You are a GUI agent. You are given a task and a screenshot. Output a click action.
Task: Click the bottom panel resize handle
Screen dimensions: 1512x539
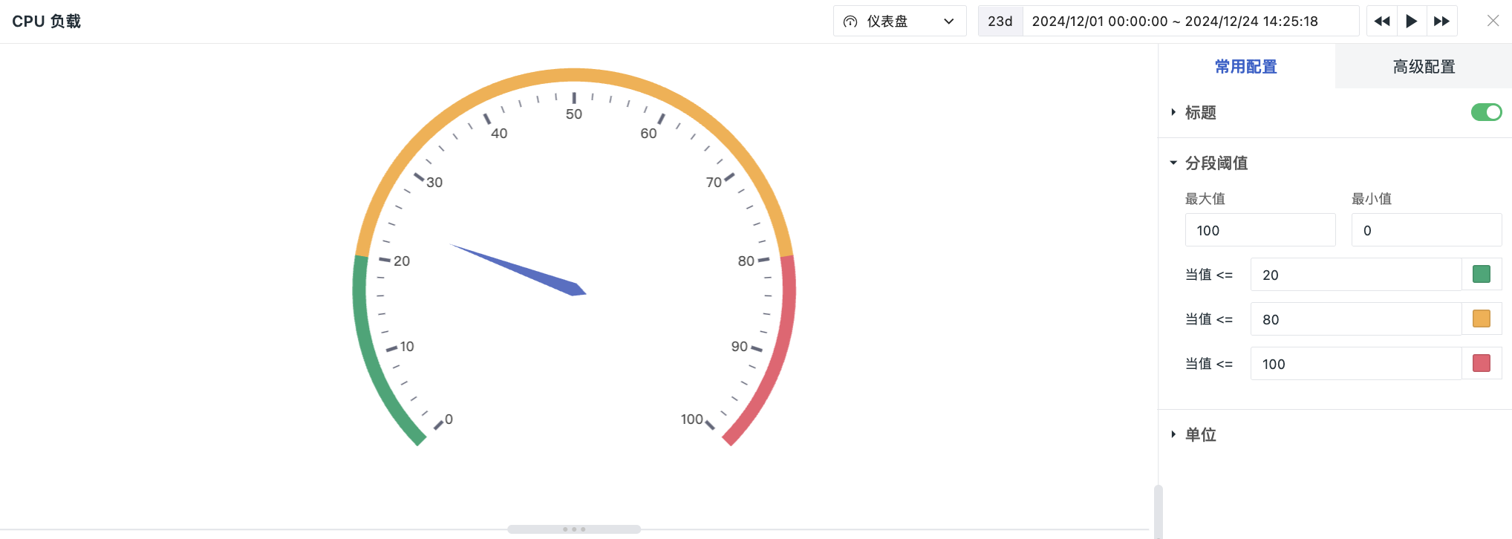tap(574, 529)
